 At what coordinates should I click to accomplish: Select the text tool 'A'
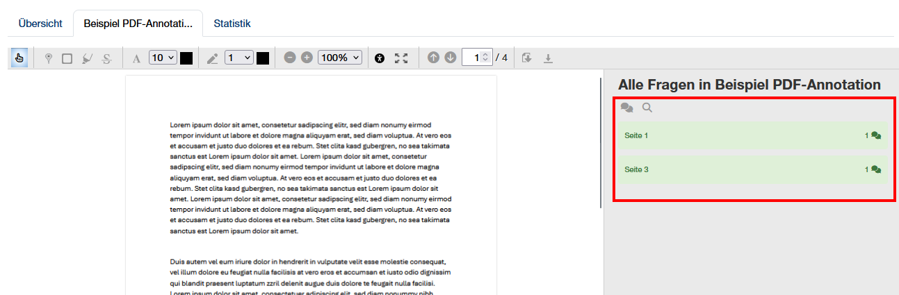(x=136, y=58)
